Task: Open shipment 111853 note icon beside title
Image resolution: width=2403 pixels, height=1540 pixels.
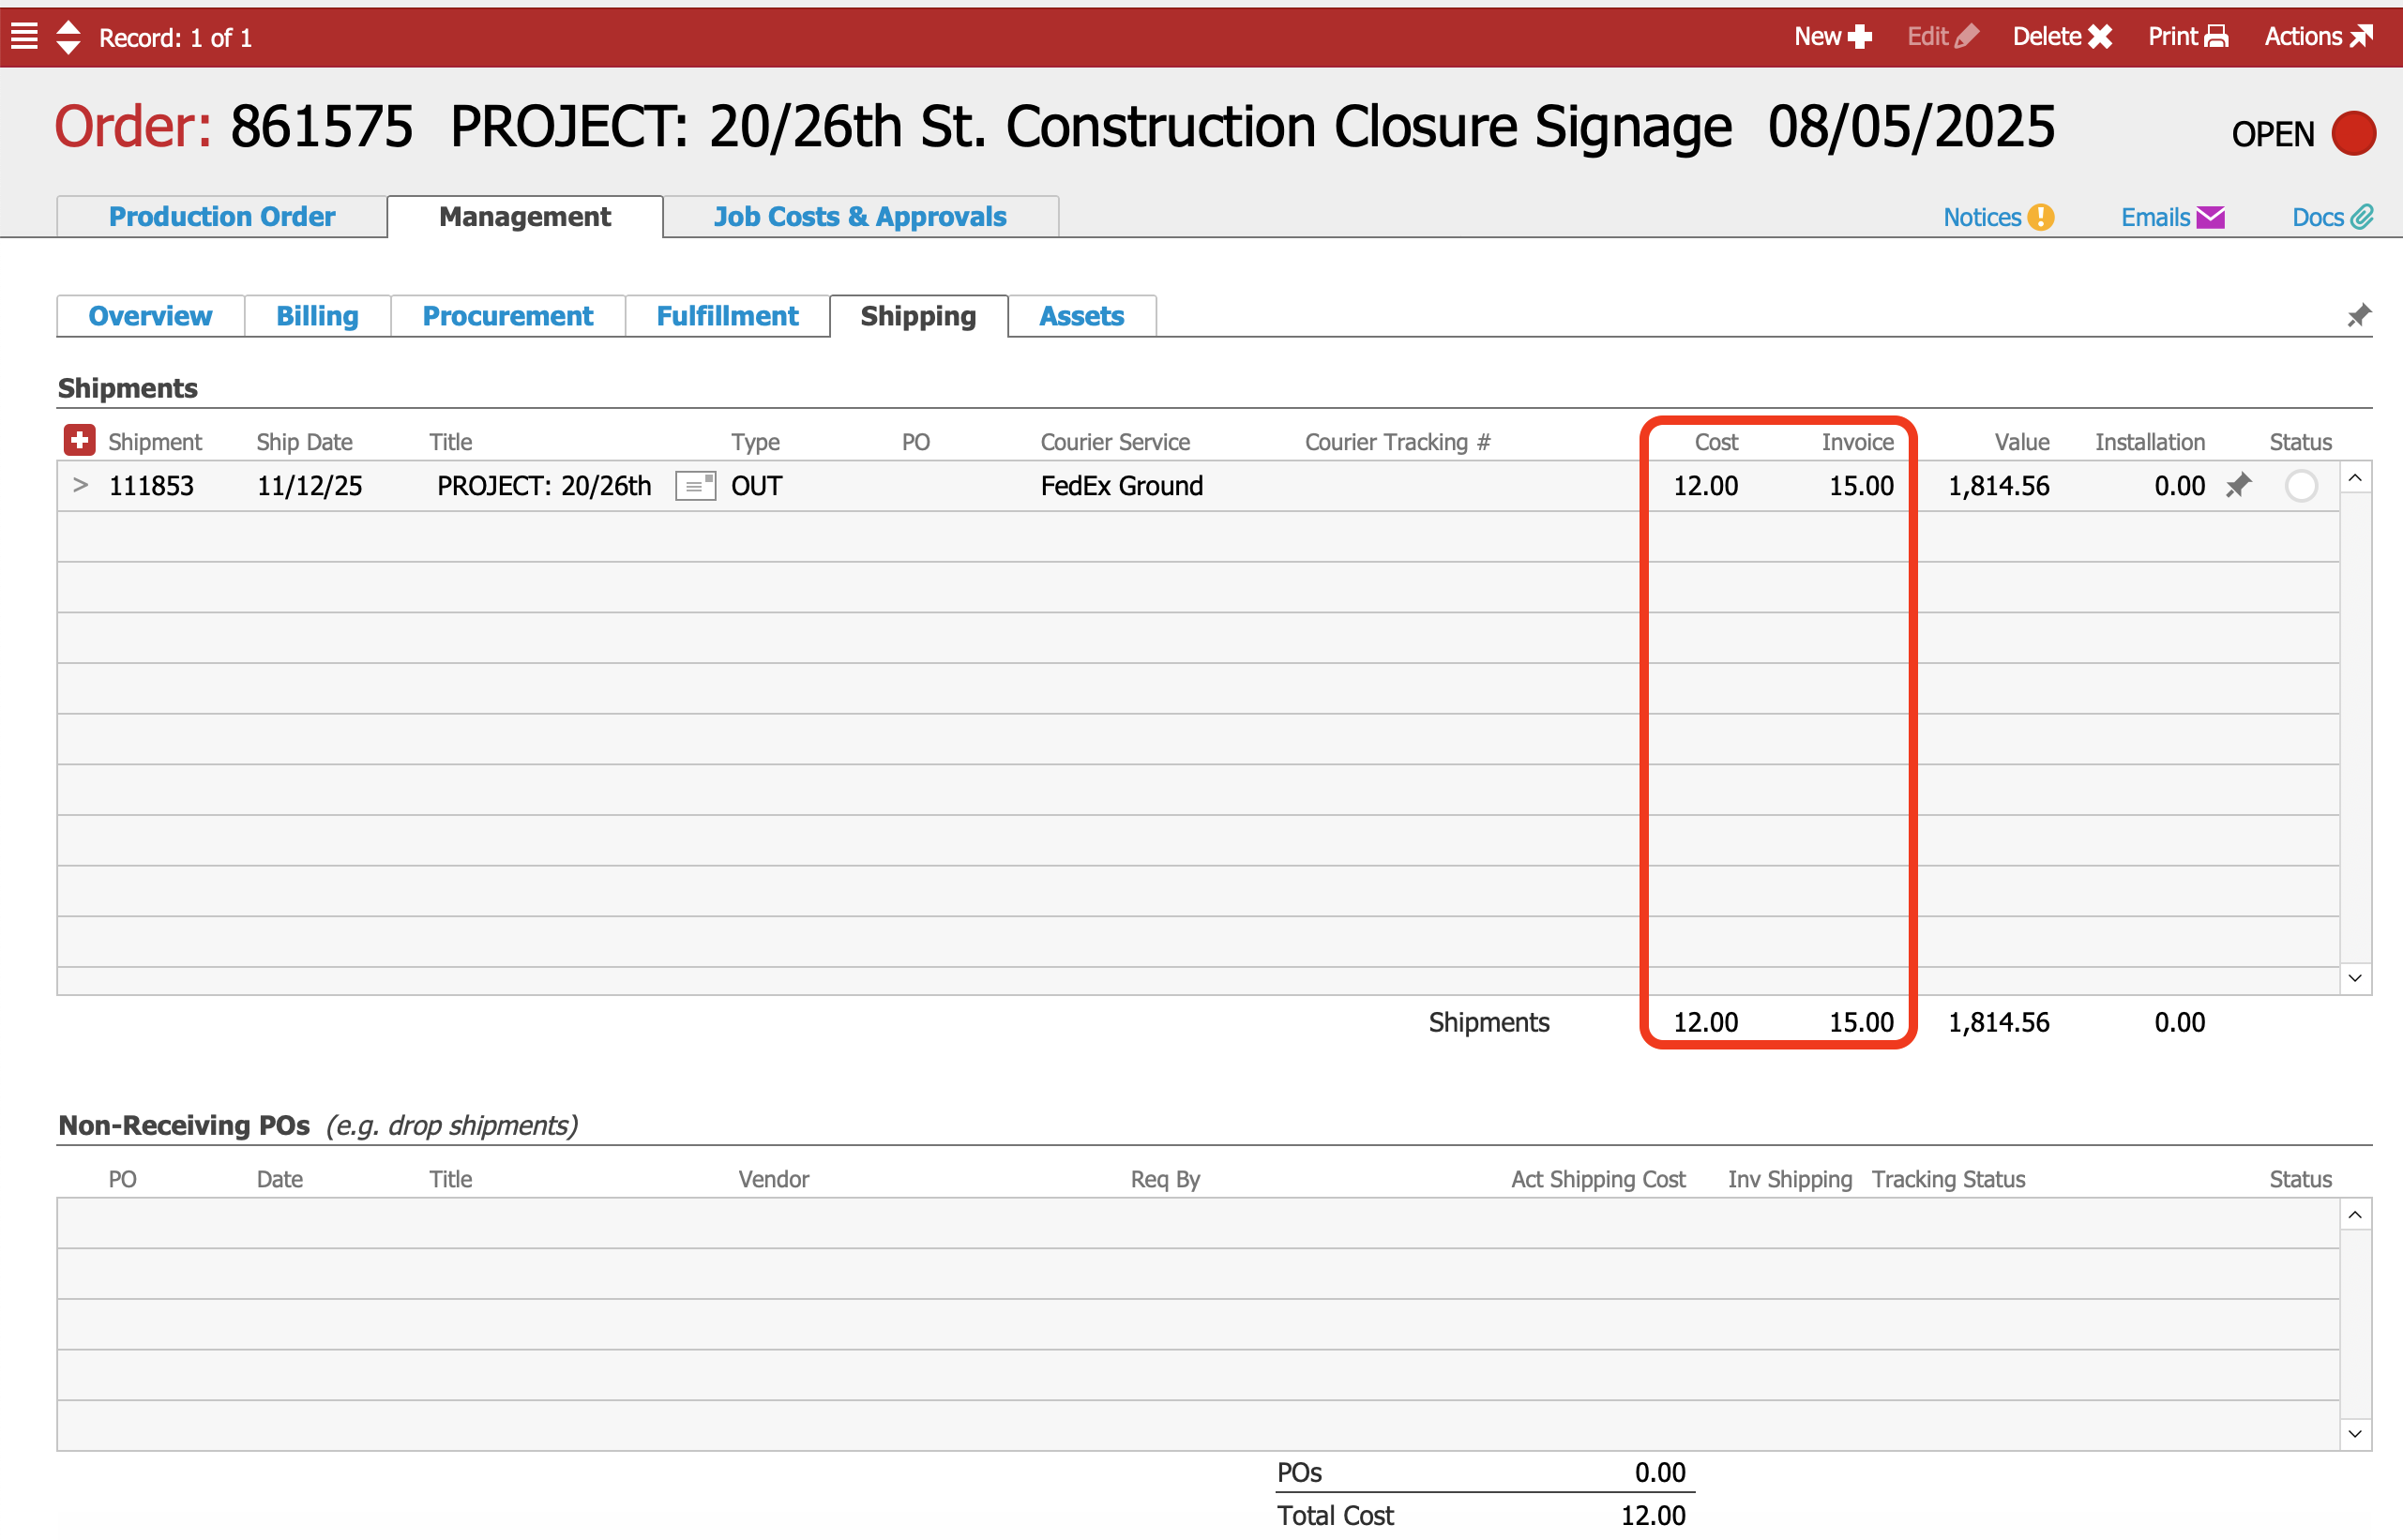Action: (695, 486)
